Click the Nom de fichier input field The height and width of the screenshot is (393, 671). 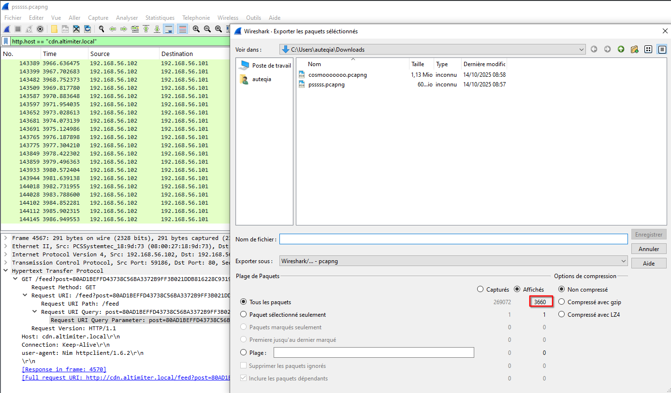pyautogui.click(x=453, y=239)
